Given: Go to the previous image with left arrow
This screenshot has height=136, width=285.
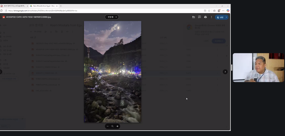Looking at the screenshot, I should pos(1,72).
